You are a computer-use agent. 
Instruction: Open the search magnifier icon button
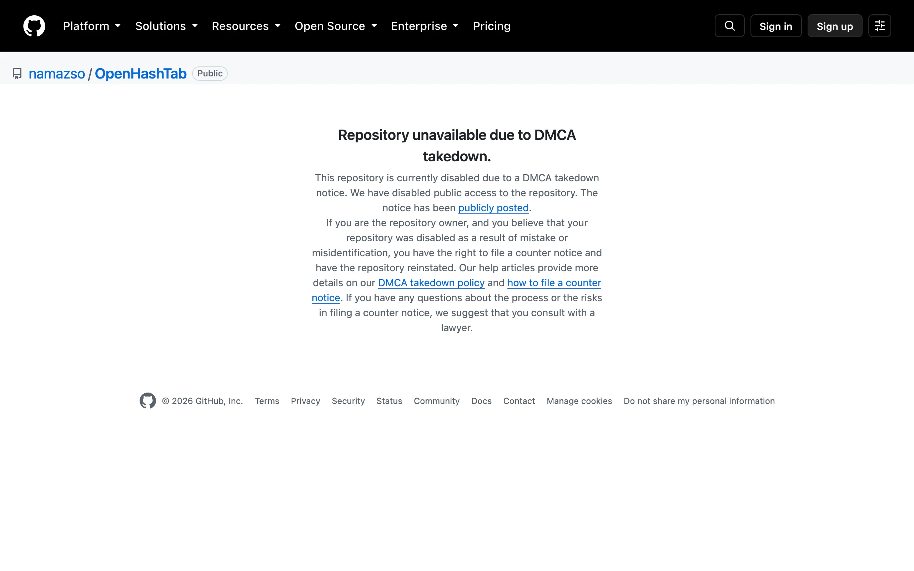pos(729,26)
